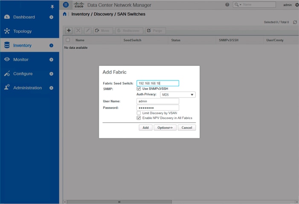
Task: Uncheck Use SNMPv3/SSH checkbox
Action: tap(139, 89)
